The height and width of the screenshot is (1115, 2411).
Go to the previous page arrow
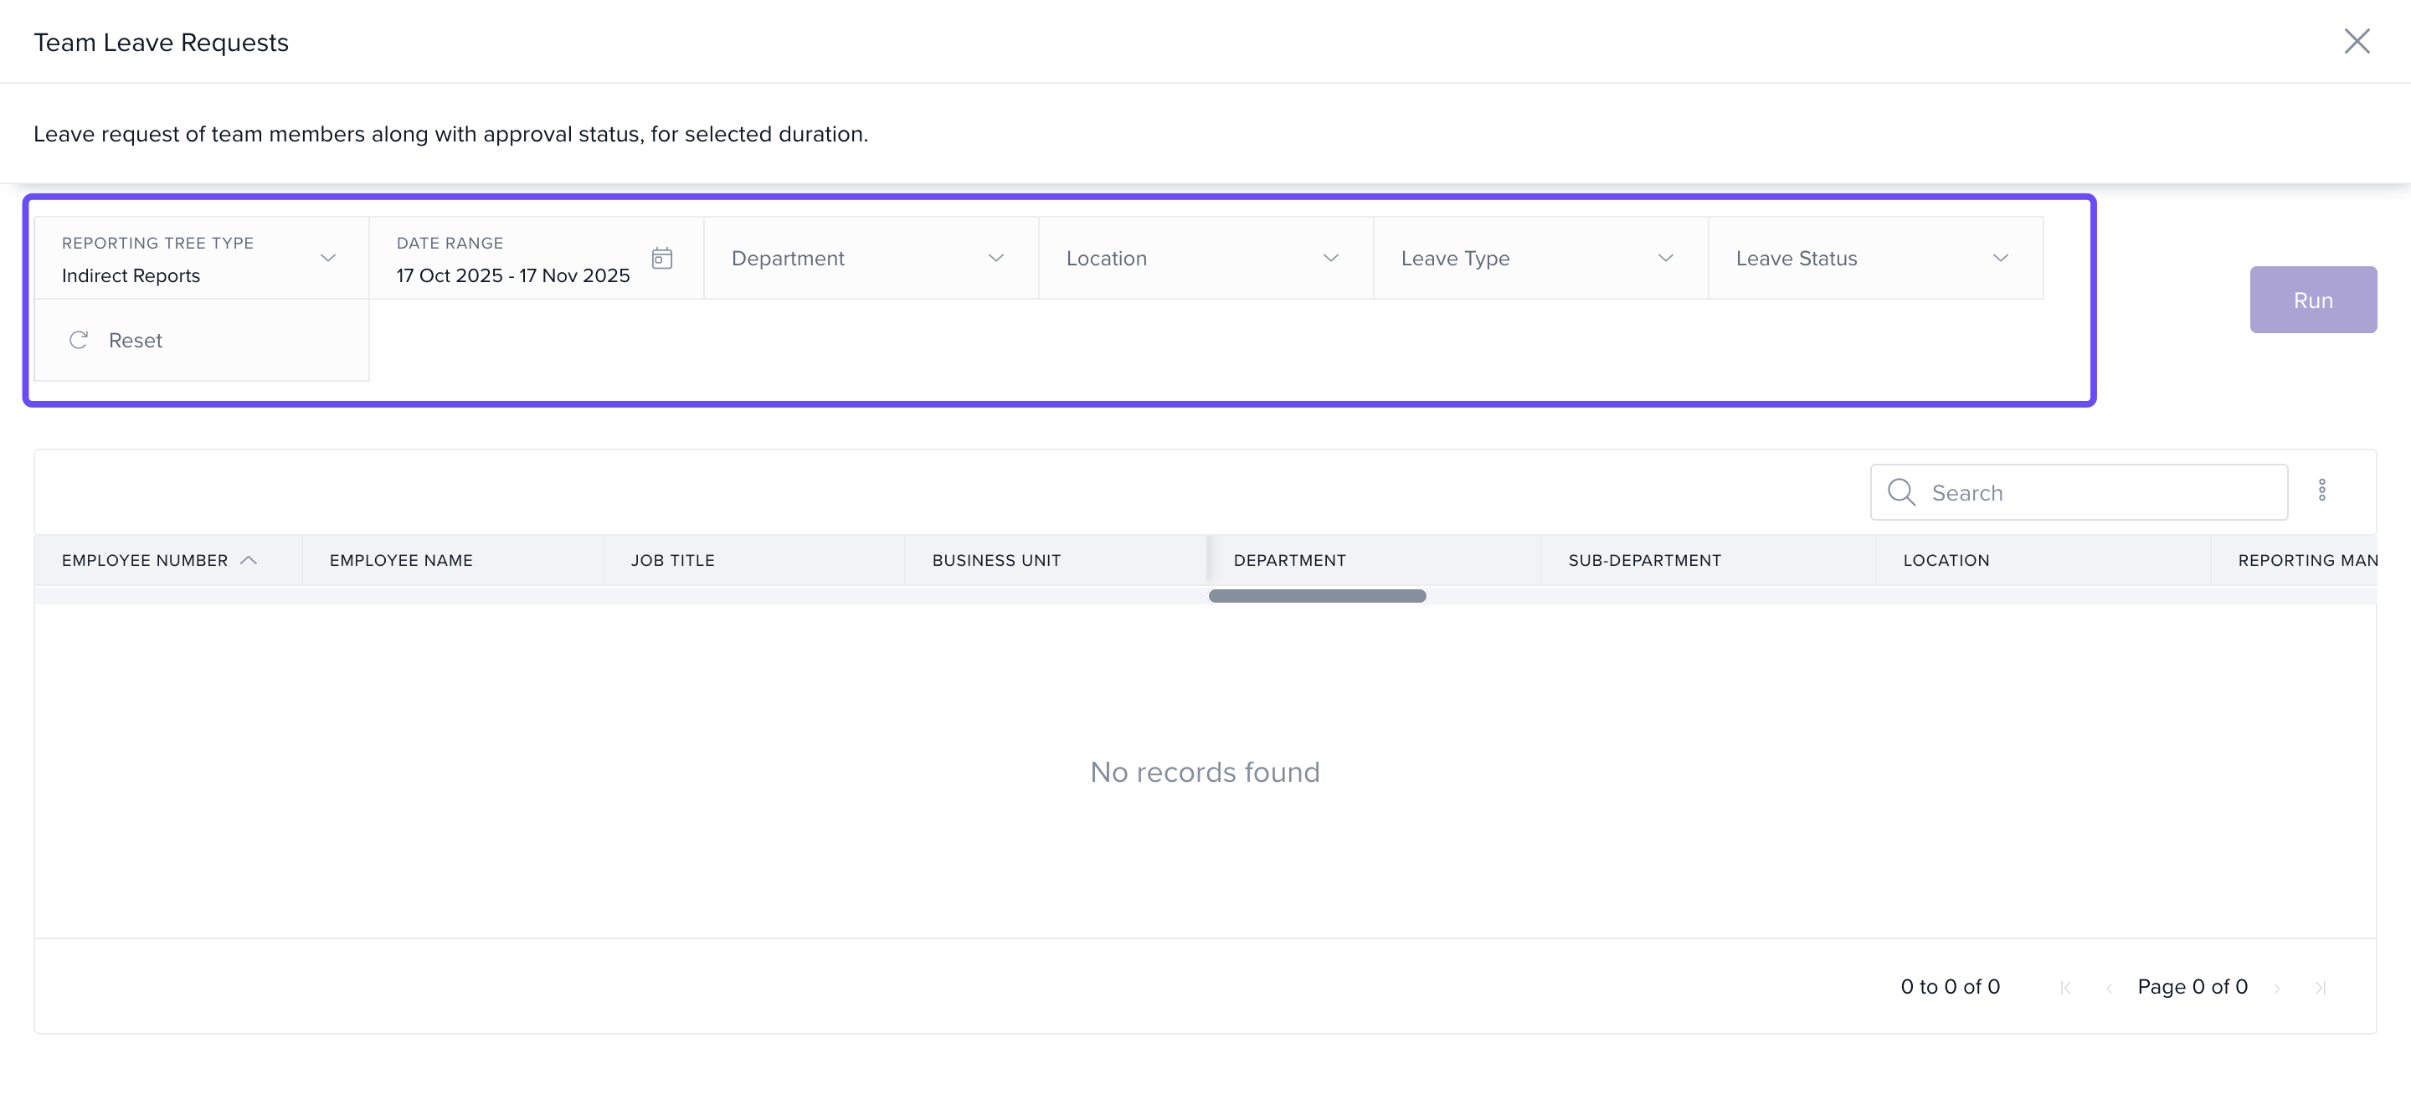tap(2109, 988)
